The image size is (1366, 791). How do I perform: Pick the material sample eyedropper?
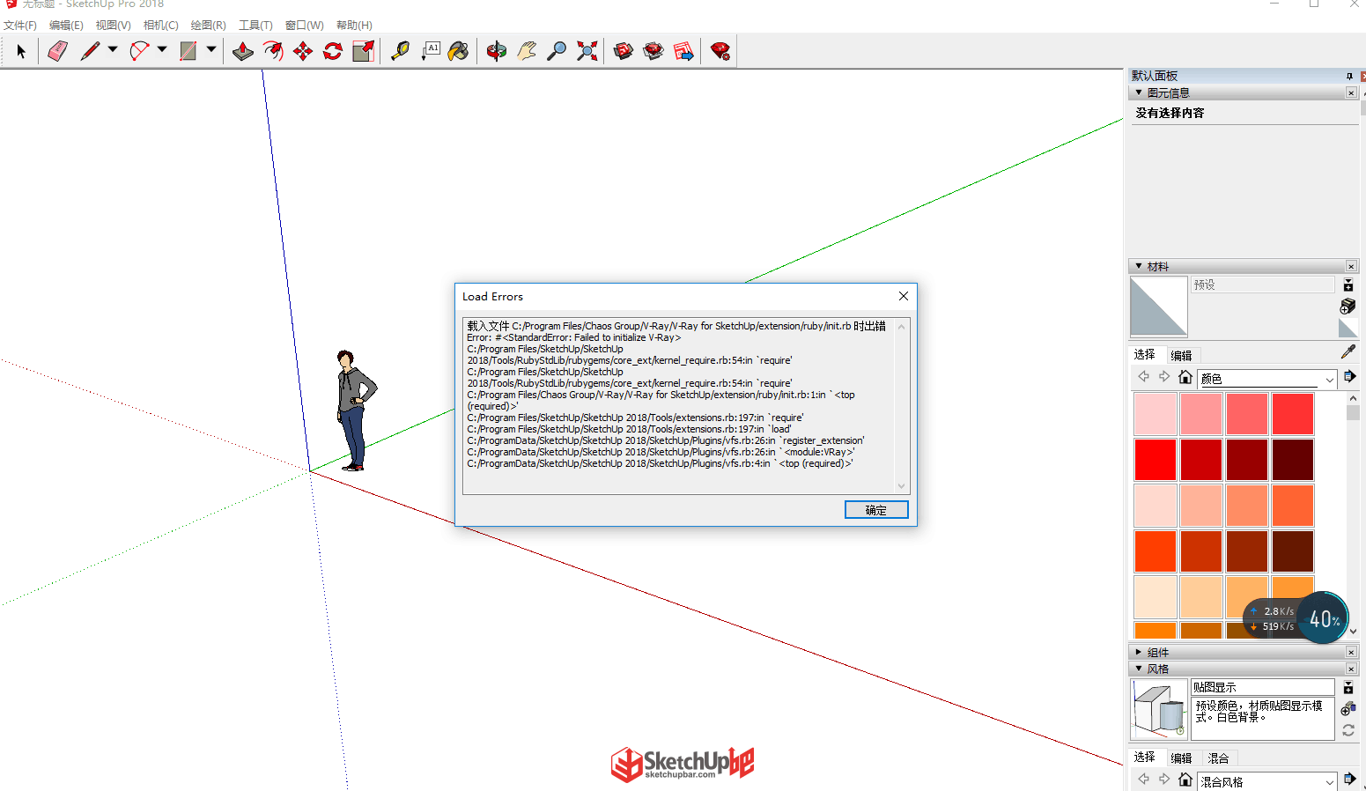click(x=1348, y=351)
